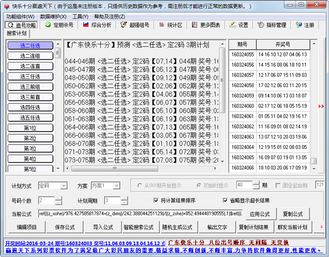
Task: Click the 保存公式 button
Action: tap(65, 227)
